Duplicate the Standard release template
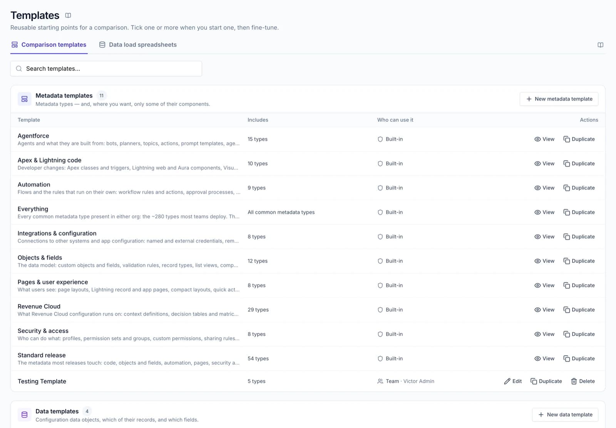The width and height of the screenshot is (616, 428). (x=579, y=358)
